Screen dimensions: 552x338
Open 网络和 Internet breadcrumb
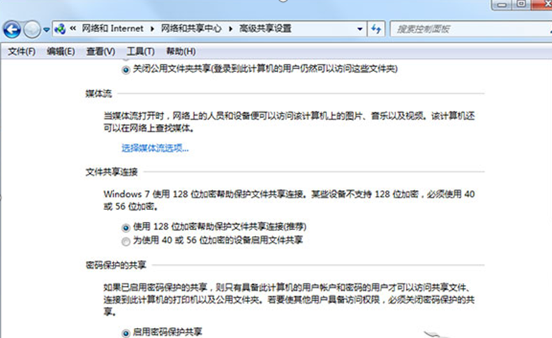pos(113,29)
